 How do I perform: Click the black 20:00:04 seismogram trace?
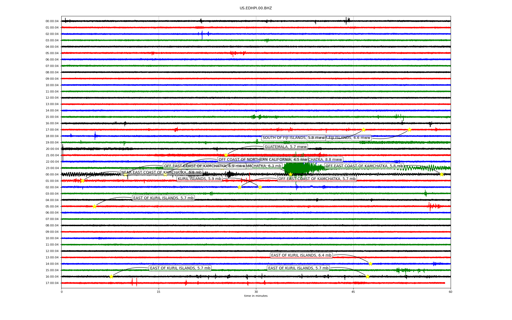[x=256, y=149]
